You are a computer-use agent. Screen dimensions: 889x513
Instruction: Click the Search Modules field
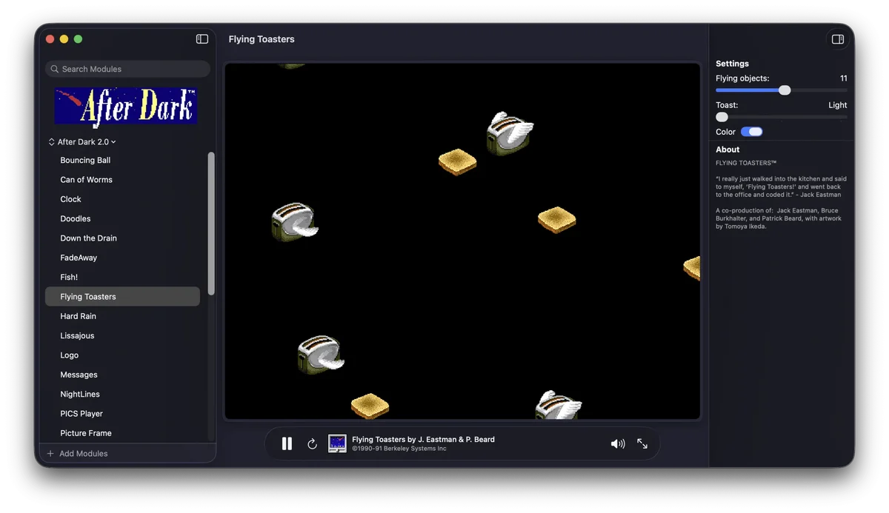[127, 69]
